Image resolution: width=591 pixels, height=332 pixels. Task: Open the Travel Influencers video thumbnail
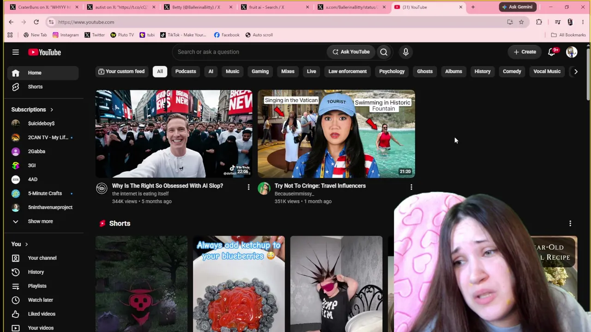(336, 134)
